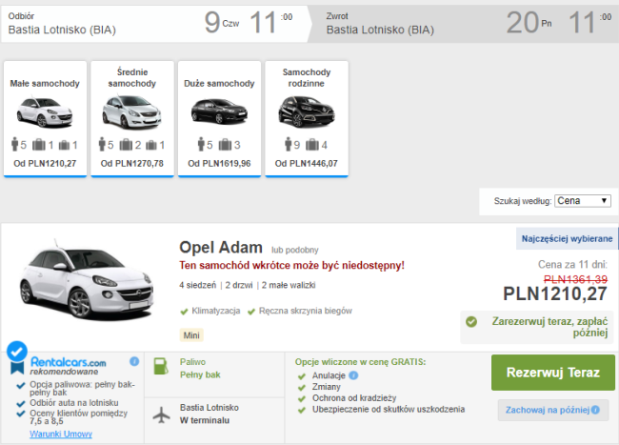Open info icon on Zachowaj na później
619x445 pixels.
[x=595, y=411]
